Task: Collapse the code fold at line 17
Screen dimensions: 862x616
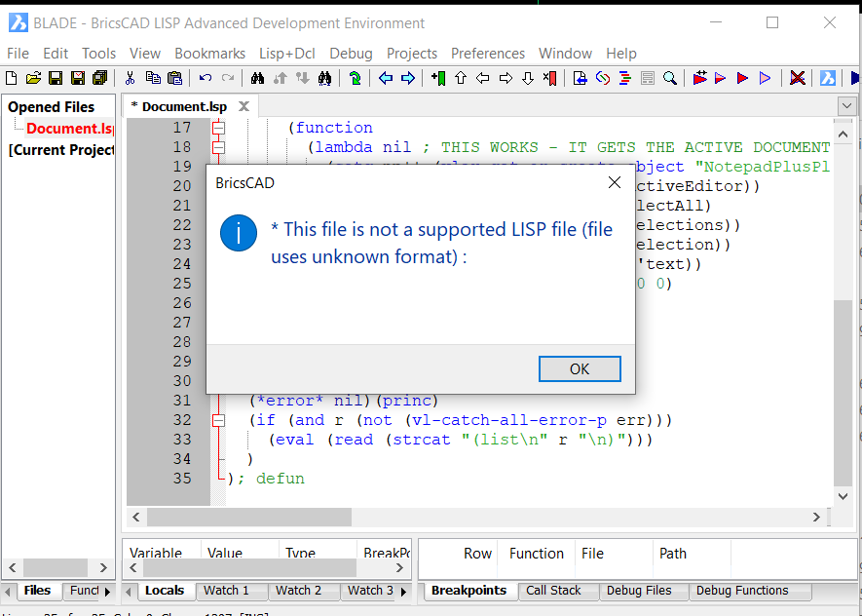Action: pos(219,128)
